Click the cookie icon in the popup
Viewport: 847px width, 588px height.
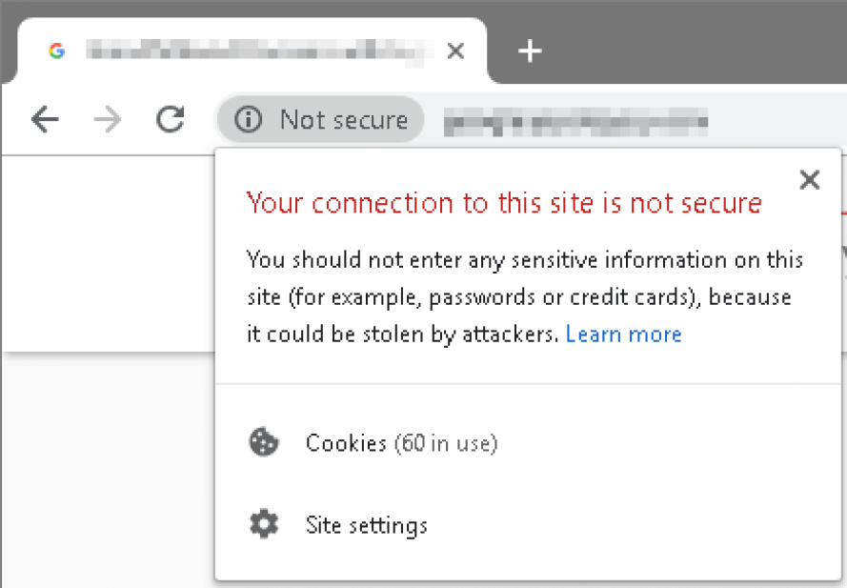tap(263, 443)
